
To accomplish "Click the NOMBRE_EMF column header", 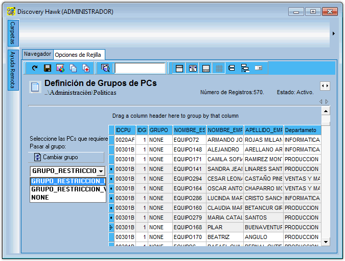I will 225,130.
